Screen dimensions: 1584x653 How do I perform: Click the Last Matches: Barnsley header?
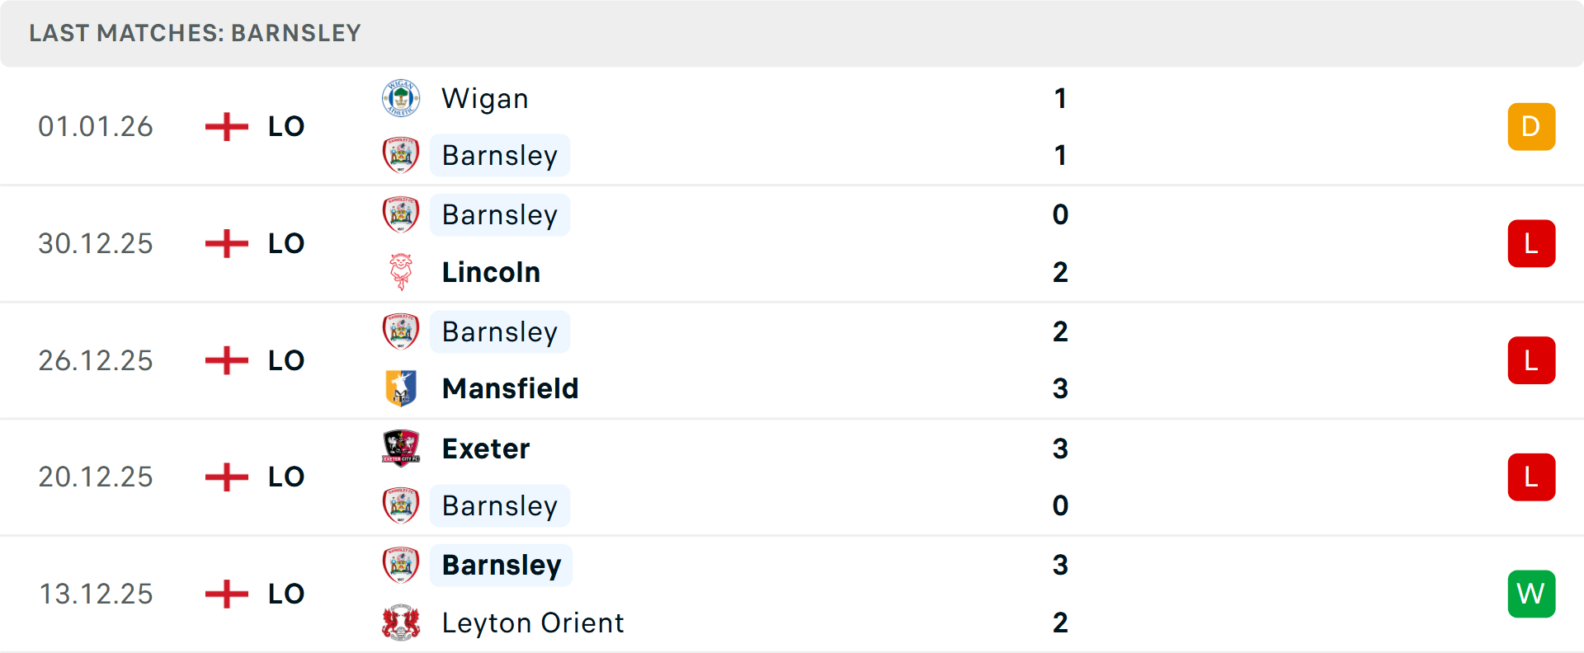196,33
